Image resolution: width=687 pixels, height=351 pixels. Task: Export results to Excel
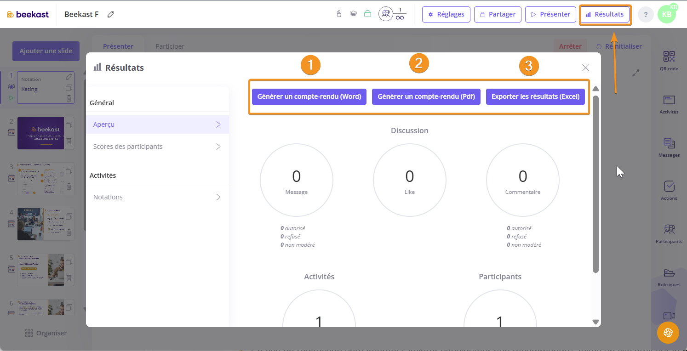(x=535, y=96)
